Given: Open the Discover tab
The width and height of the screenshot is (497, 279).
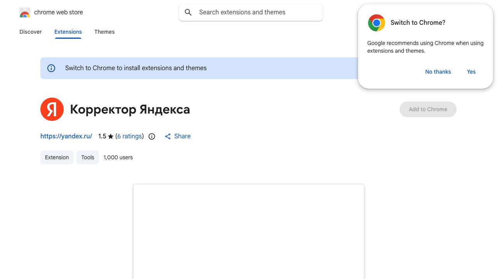Looking at the screenshot, I should click(31, 32).
